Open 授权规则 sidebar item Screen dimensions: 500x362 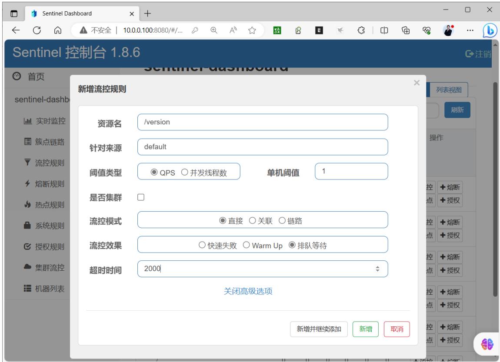pos(45,247)
